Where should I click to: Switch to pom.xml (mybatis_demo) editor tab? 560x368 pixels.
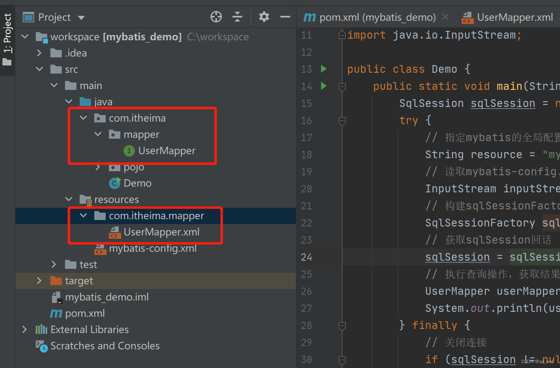pos(369,17)
